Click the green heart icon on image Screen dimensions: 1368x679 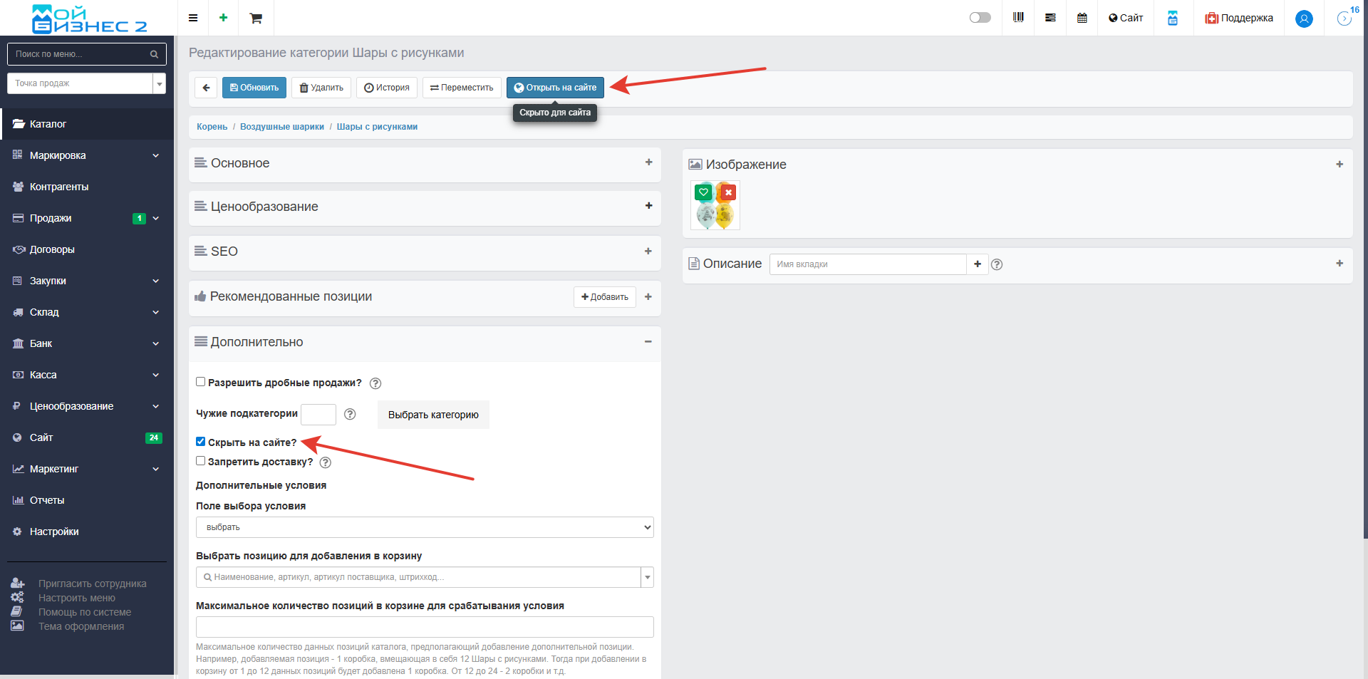(x=703, y=192)
